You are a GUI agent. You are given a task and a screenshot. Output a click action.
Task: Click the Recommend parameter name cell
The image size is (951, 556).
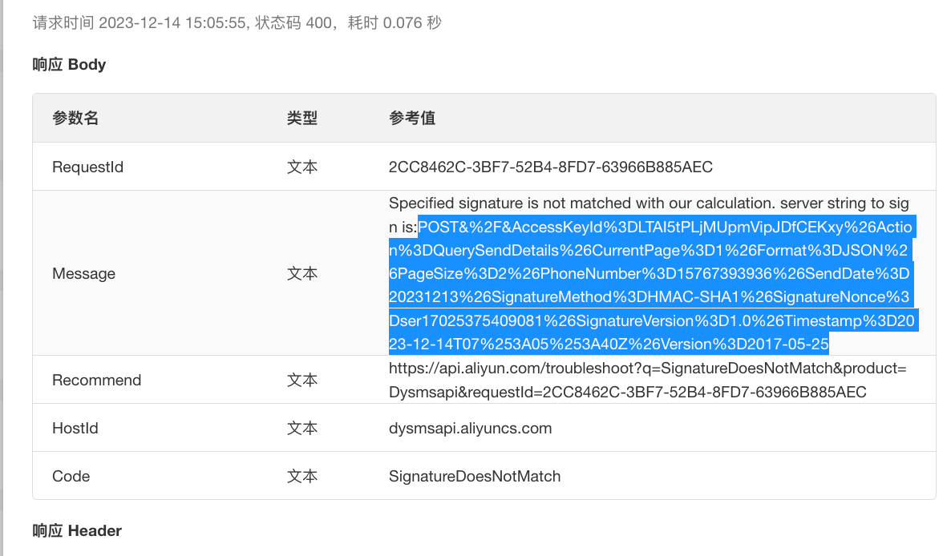pyautogui.click(x=96, y=381)
